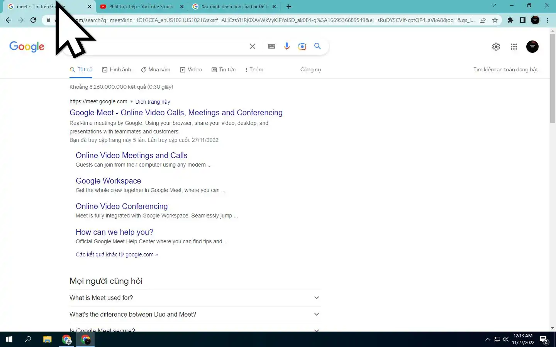The width and height of the screenshot is (556, 347).
Task: Select the 'Mua sắm' results tab
Action: pos(156,69)
